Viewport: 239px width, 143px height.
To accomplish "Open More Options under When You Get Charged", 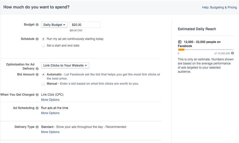I will coord(50,100).
